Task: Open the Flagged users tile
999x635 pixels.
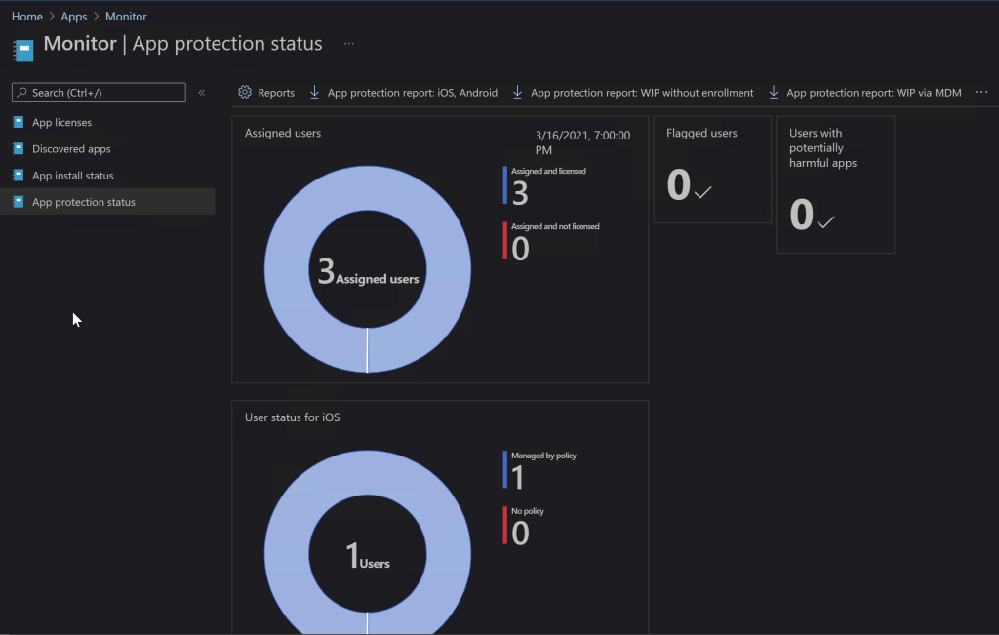Action: tap(711, 170)
